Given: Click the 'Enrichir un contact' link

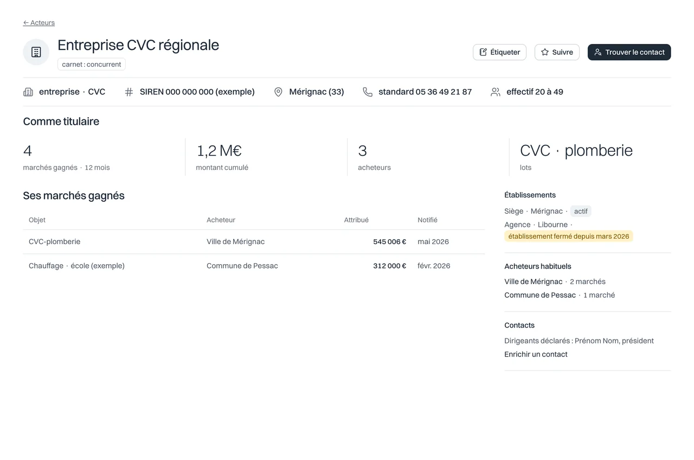Looking at the screenshot, I should point(536,354).
